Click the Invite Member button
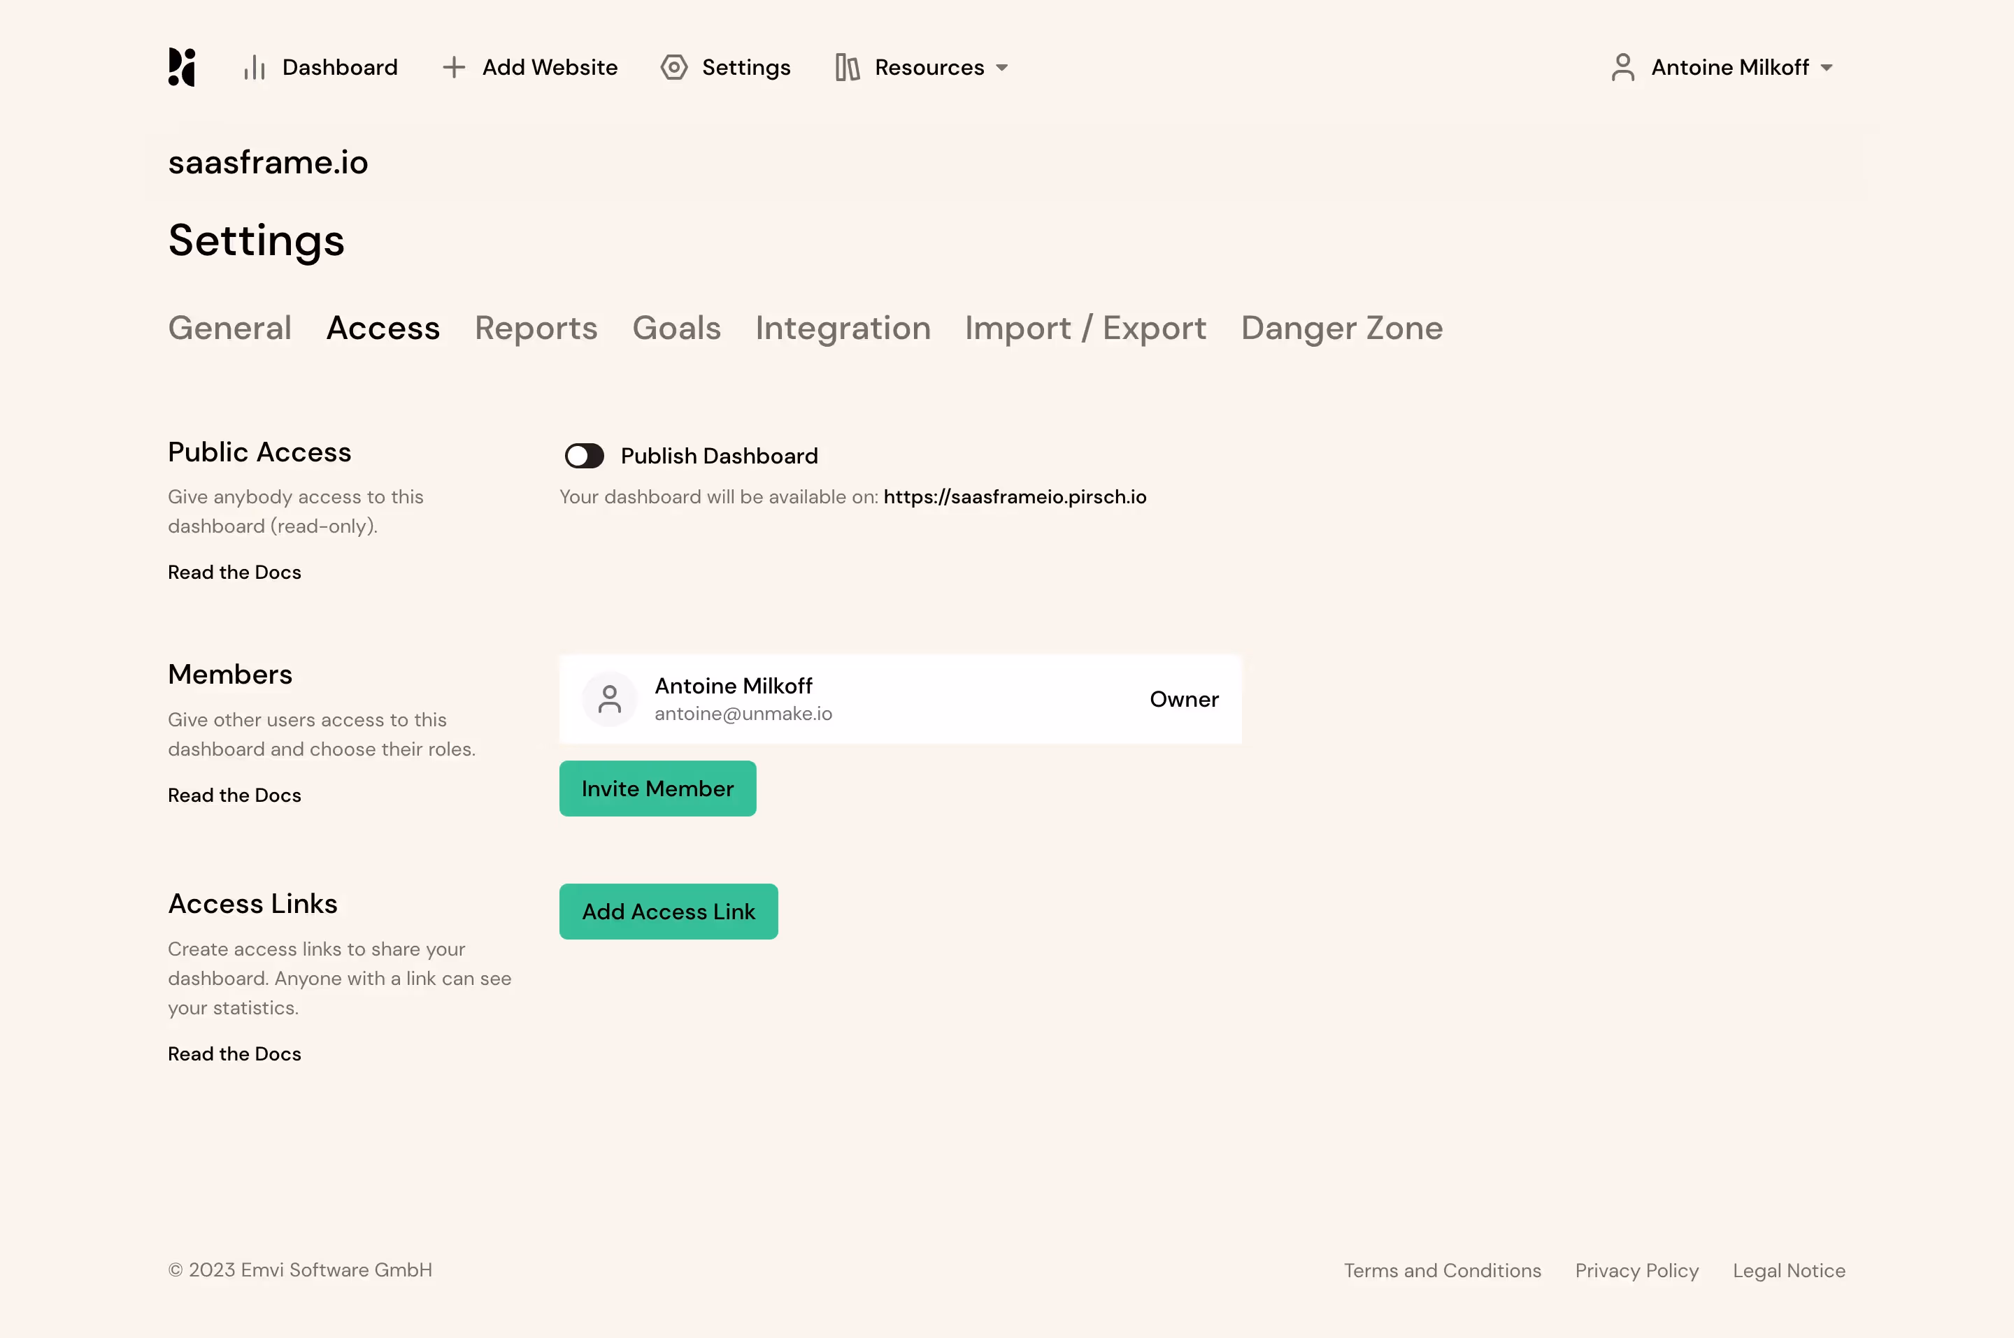 click(657, 788)
